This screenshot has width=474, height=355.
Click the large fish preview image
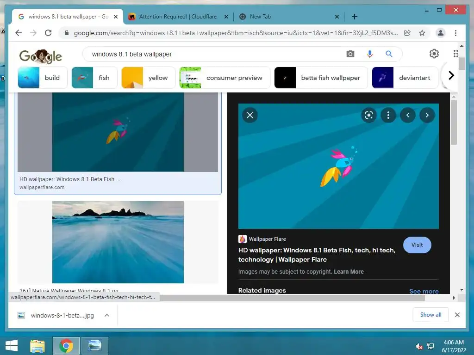click(338, 166)
